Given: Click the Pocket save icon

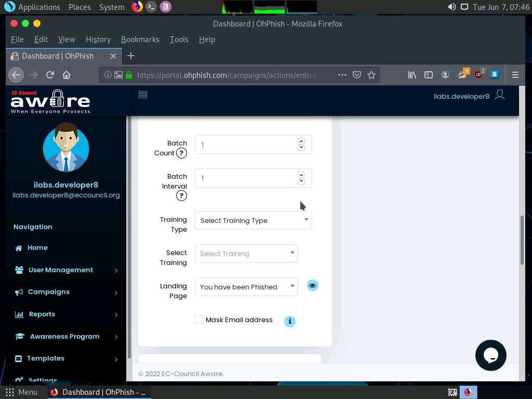Looking at the screenshot, I should click(357, 75).
